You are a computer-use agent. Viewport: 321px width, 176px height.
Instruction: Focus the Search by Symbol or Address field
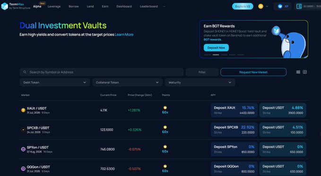pyautogui.click(x=102, y=72)
